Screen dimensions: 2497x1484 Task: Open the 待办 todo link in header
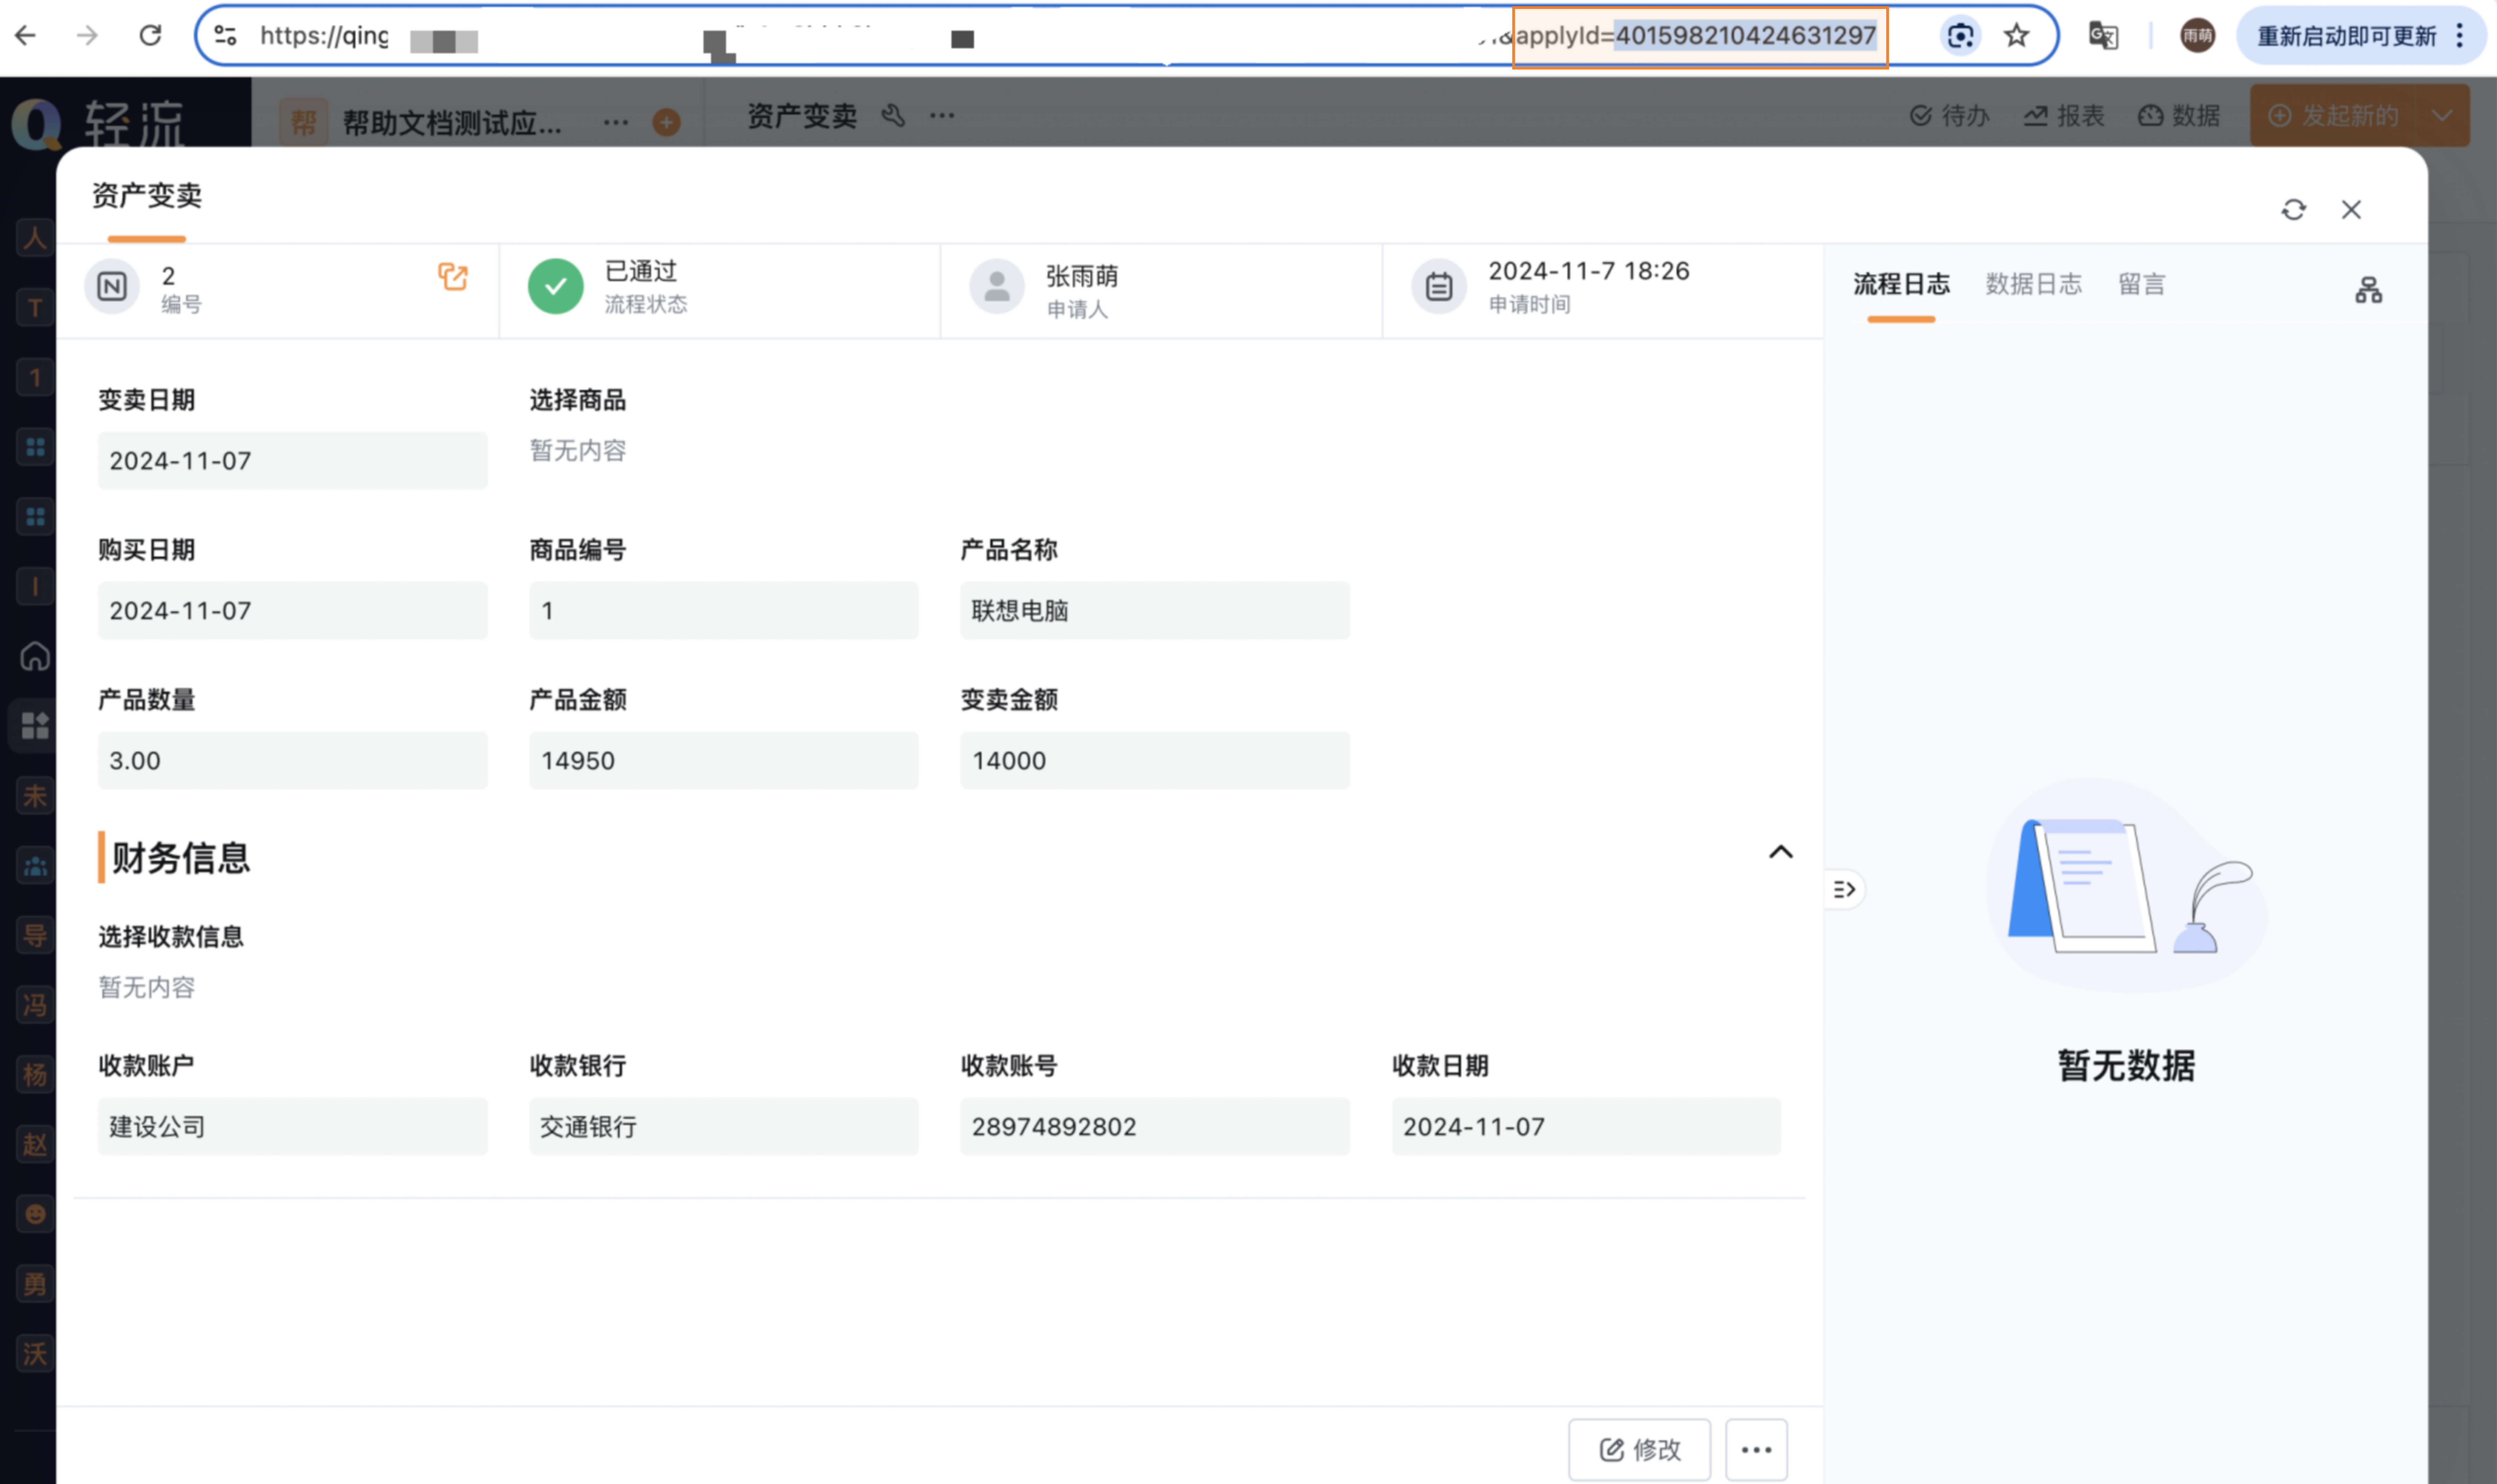tap(1949, 116)
